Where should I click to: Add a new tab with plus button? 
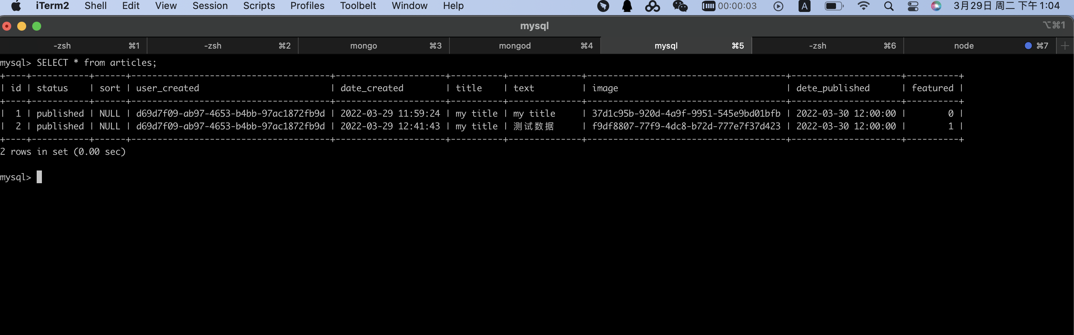coord(1065,46)
